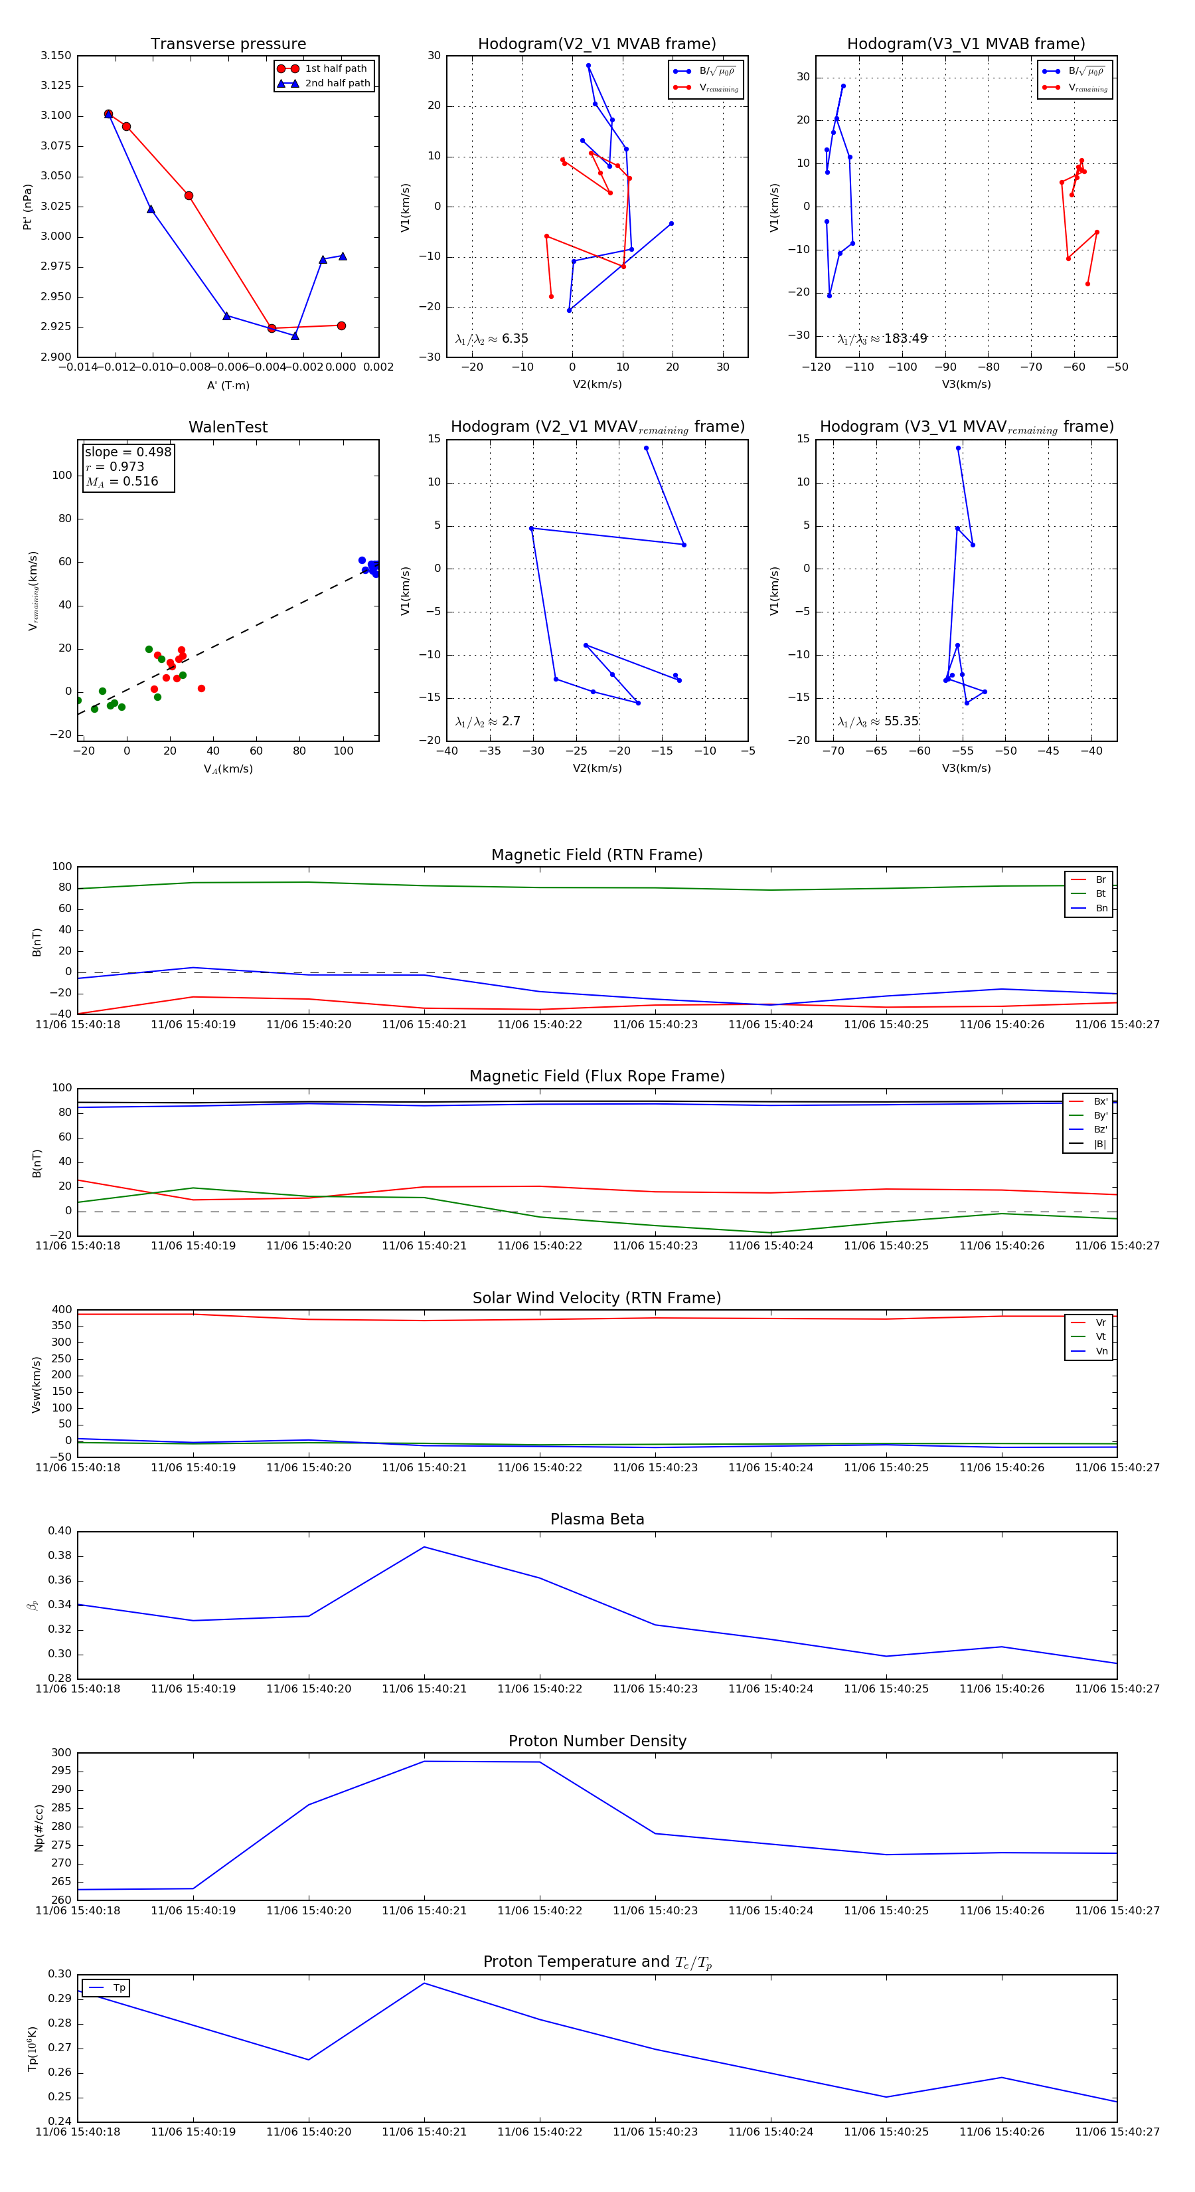Click the 'Solar Wind Velocity (RTN Frame)' title

597,1299
